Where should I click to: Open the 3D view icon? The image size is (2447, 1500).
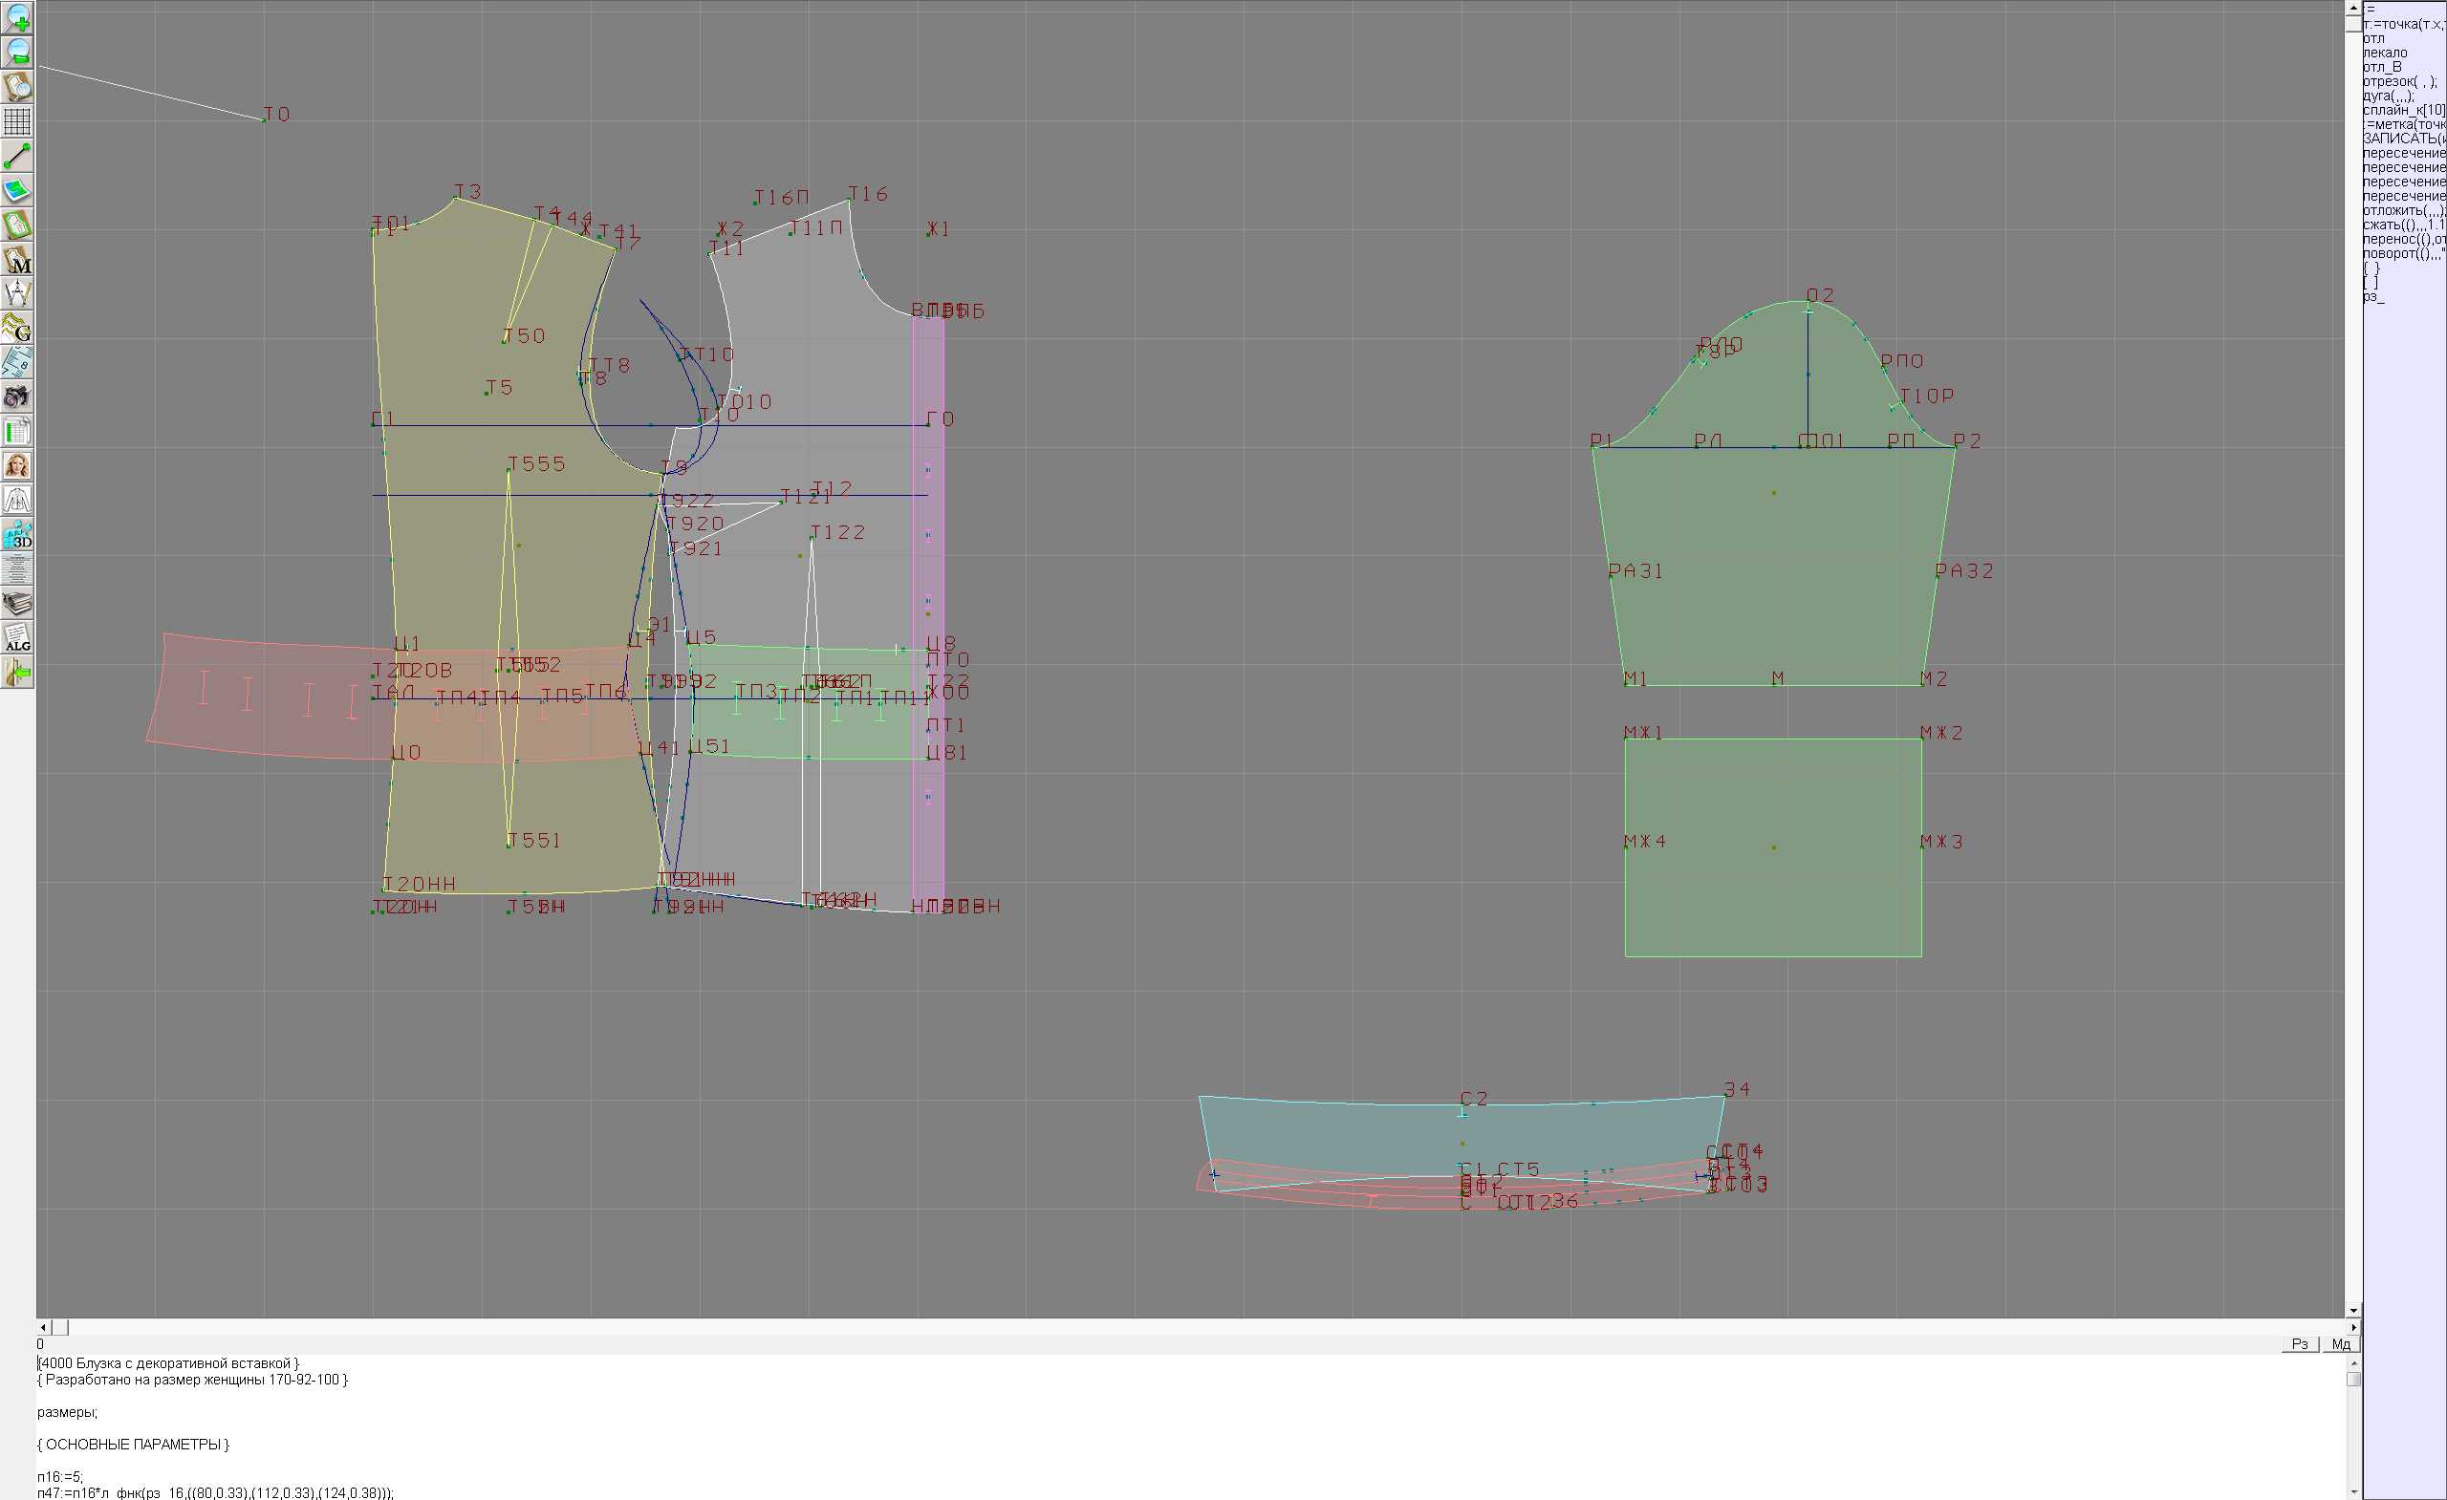click(18, 535)
